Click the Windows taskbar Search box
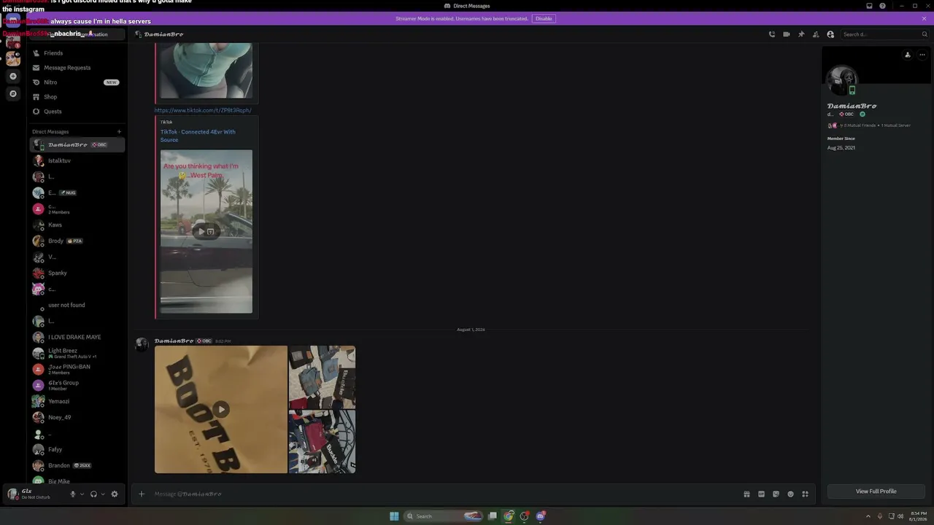934x525 pixels. coord(444,516)
